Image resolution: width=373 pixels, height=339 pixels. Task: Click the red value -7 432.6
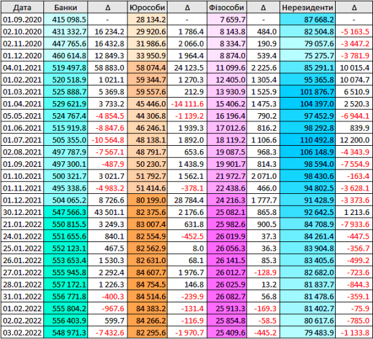pyautogui.click(x=108, y=333)
